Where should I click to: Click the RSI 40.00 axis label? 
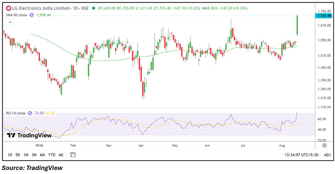point(322,130)
